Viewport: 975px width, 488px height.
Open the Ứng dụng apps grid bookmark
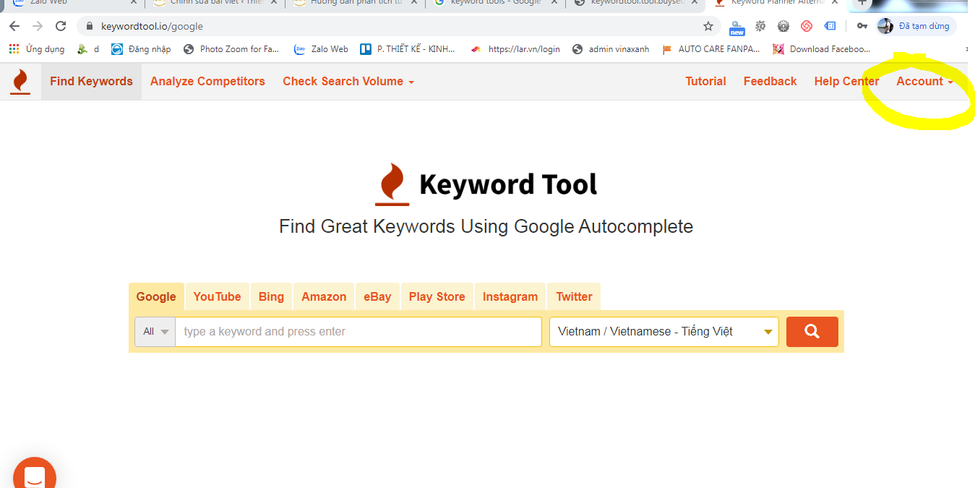[x=36, y=49]
